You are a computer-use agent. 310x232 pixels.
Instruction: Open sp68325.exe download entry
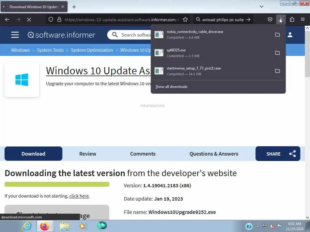[212, 53]
